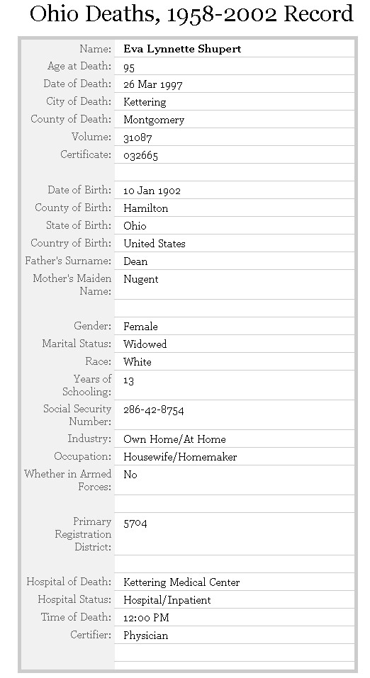Image resolution: width=370 pixels, height=678 pixels.
Task: Select the birth date 10 Jan 1902
Action: pos(152,191)
